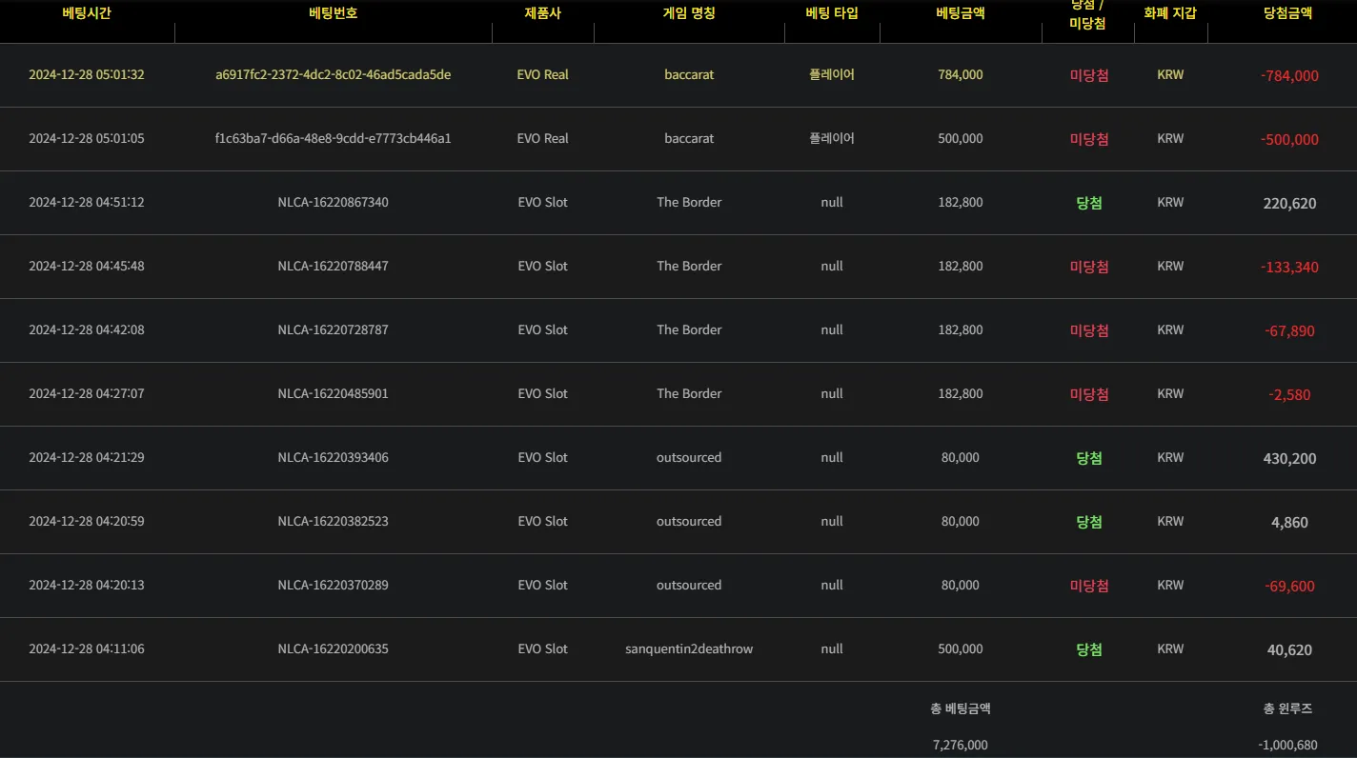Image resolution: width=1357 pixels, height=758 pixels.
Task: Click the 220,620 winning amount
Action: pos(1289,203)
